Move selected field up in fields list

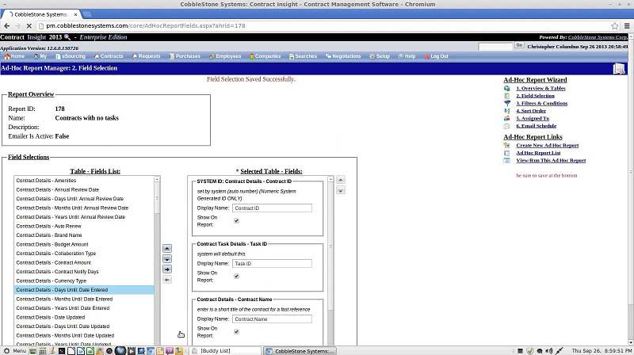click(x=167, y=248)
